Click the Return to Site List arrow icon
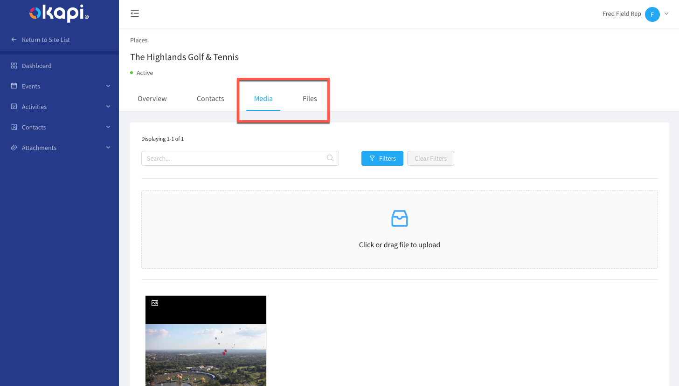679x386 pixels. click(x=14, y=40)
